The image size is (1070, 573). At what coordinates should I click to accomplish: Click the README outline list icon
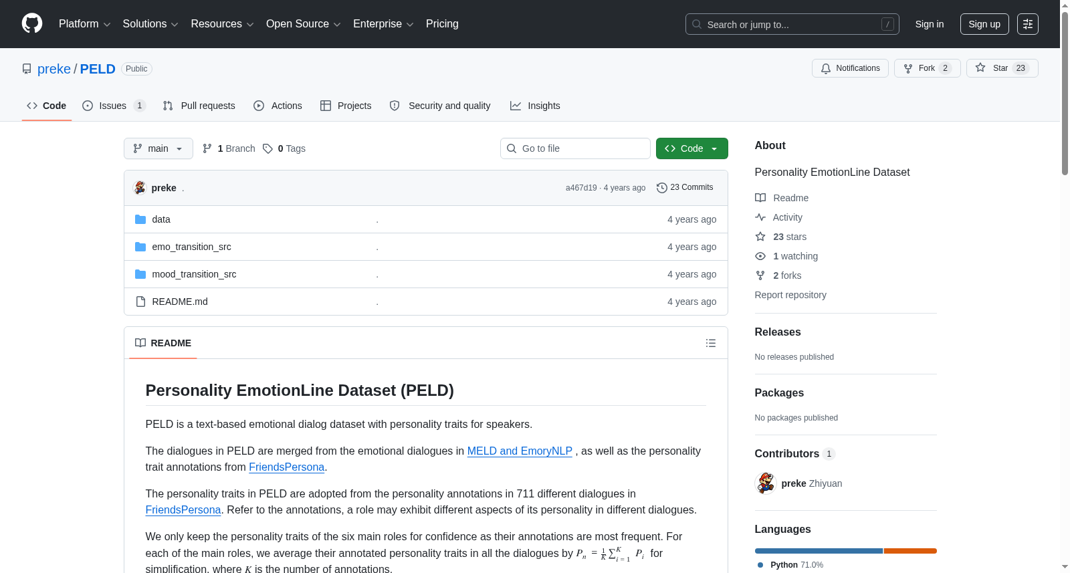711,343
